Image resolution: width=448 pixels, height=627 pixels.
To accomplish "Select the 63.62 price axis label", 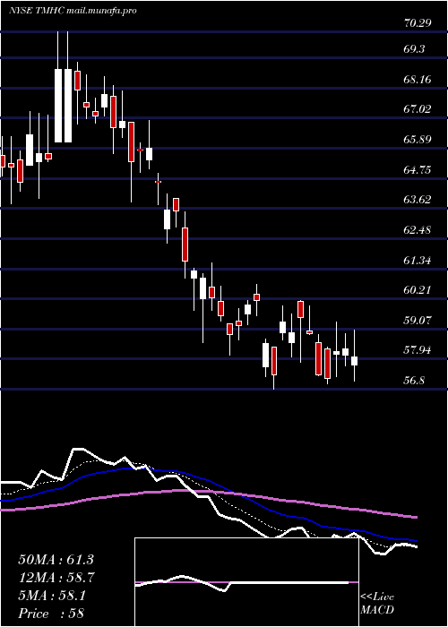I will (418, 200).
